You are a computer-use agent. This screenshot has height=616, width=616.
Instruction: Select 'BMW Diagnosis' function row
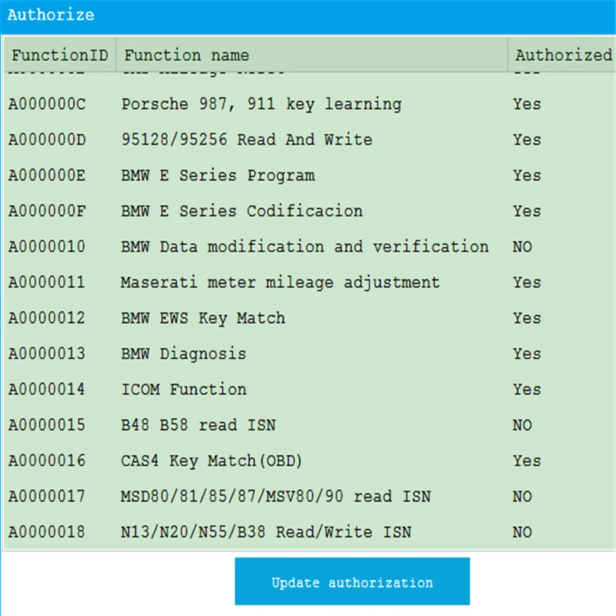tap(183, 354)
